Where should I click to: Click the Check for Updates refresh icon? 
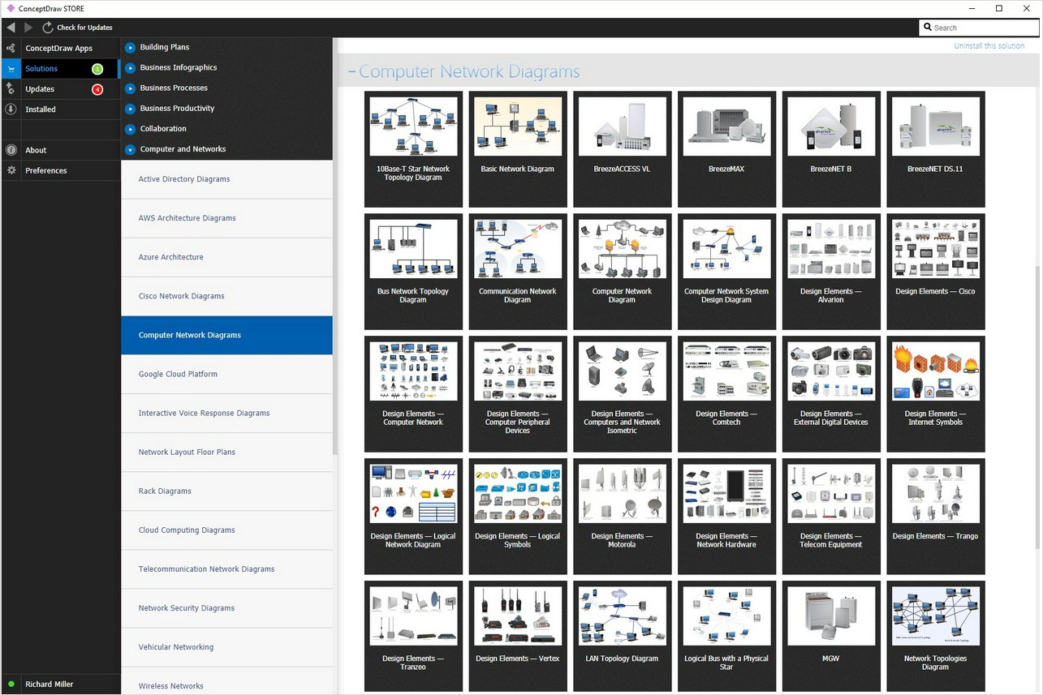coord(48,28)
